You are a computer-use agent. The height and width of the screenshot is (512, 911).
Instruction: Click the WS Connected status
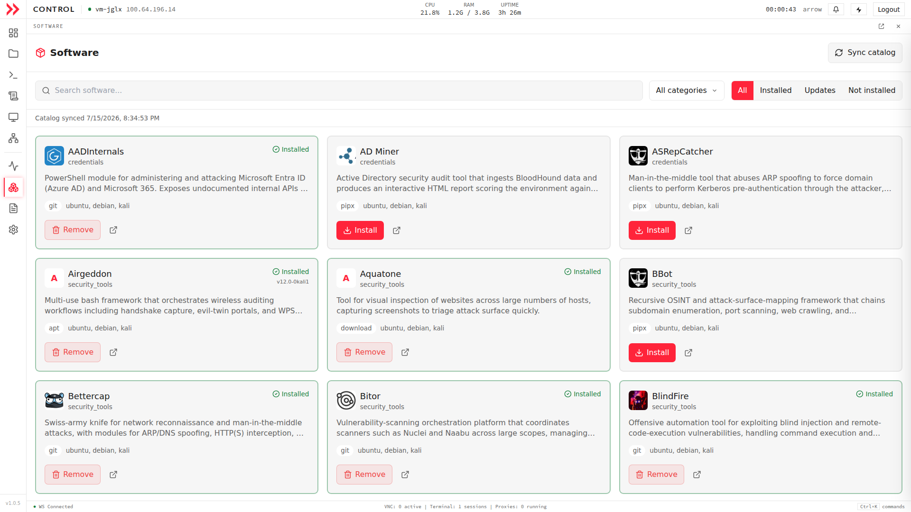[54, 507]
